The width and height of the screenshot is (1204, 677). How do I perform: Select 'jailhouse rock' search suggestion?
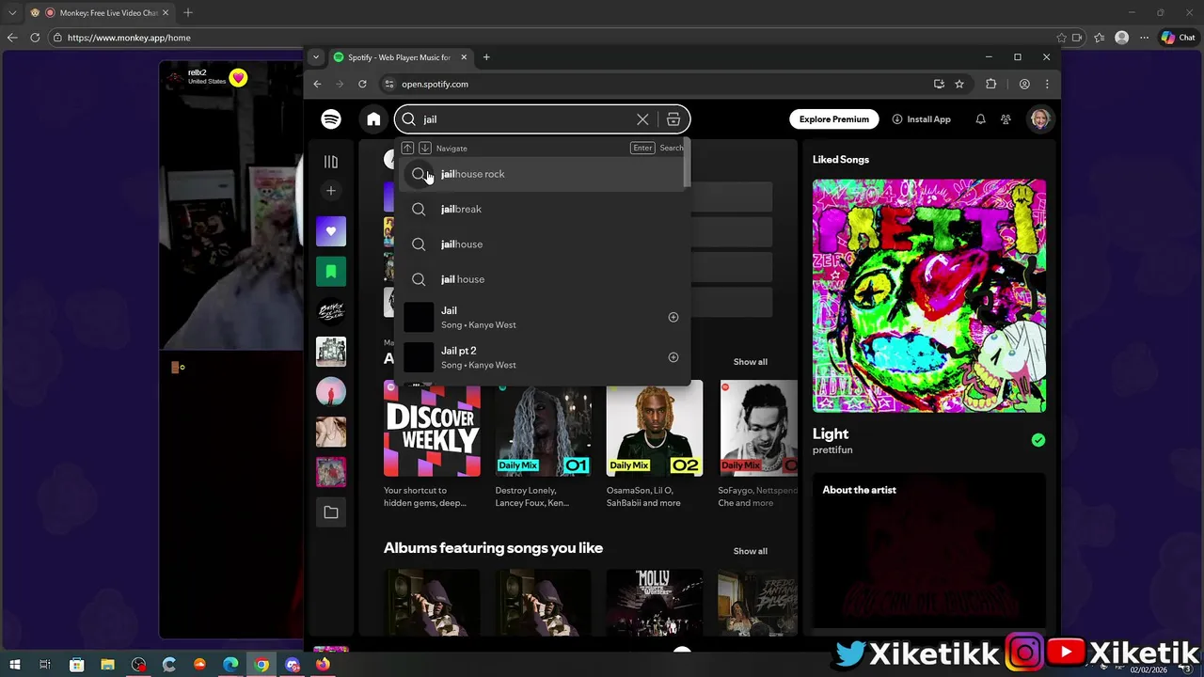[541, 174]
